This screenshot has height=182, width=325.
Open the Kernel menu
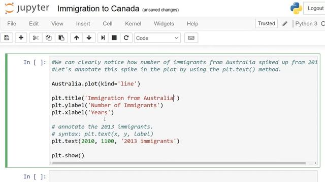point(133,24)
